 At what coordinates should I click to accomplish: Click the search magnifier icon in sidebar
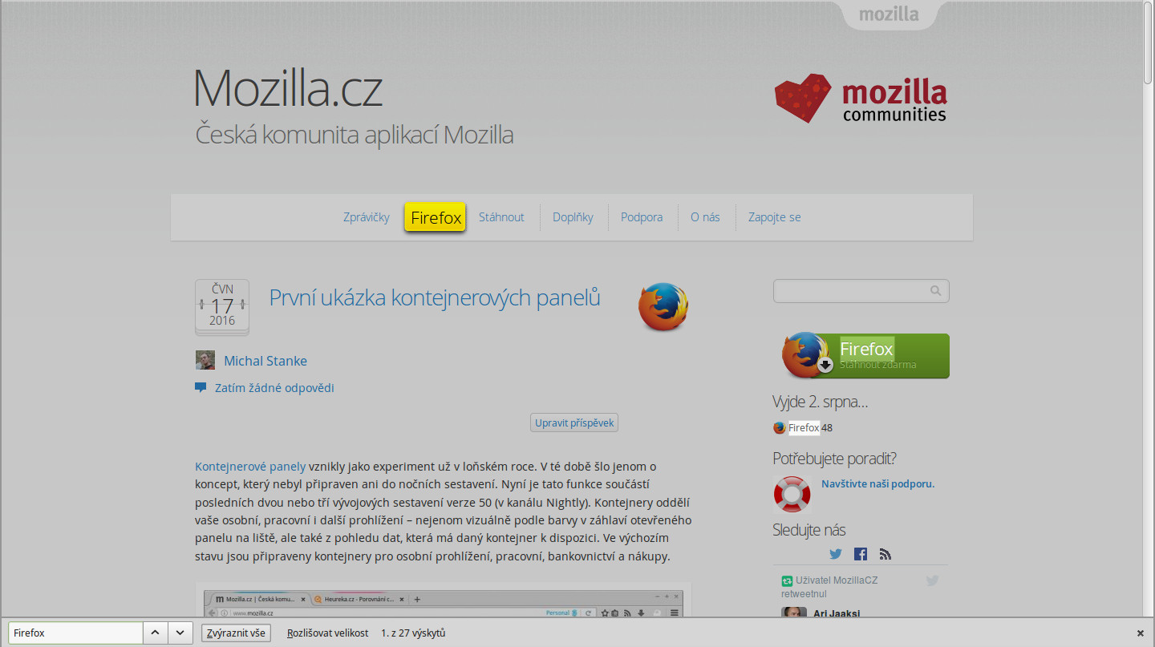pyautogui.click(x=936, y=291)
